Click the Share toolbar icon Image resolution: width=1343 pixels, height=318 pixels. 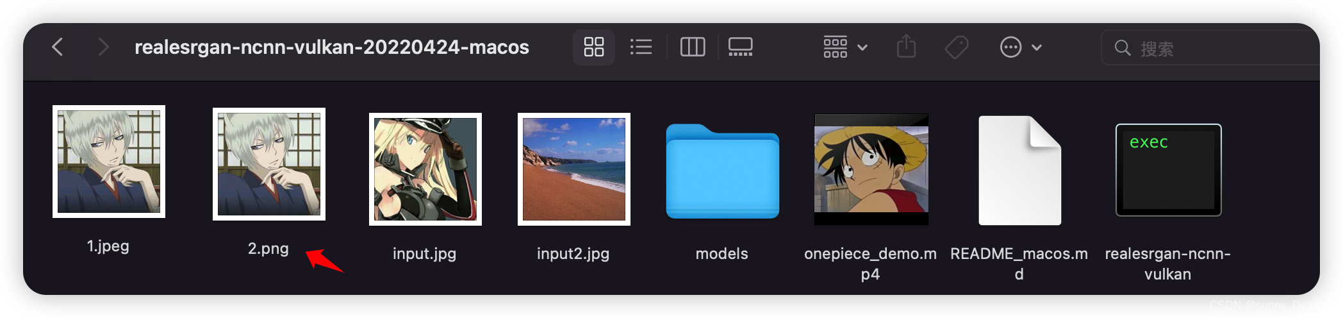pos(906,46)
